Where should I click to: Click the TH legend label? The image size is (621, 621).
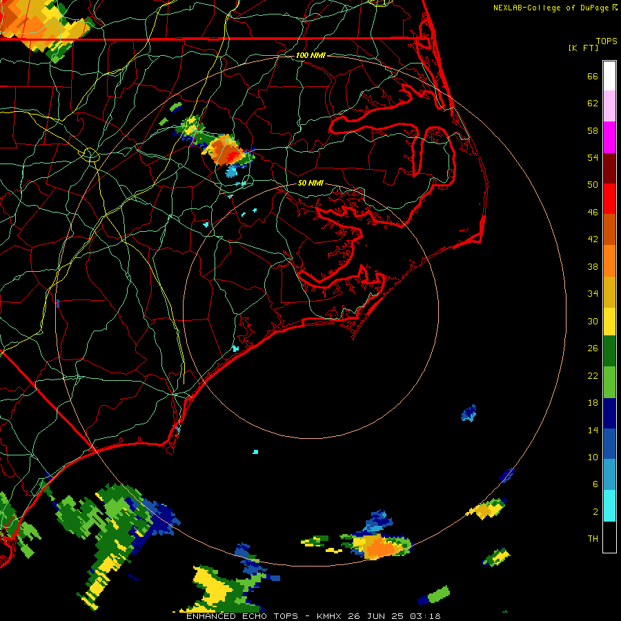point(593,539)
